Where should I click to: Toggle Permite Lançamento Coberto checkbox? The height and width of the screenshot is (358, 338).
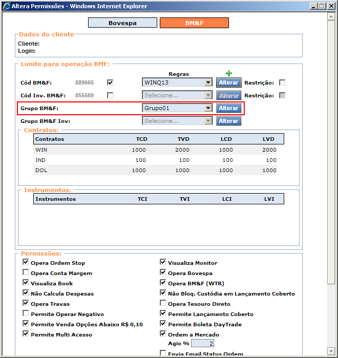(x=163, y=313)
